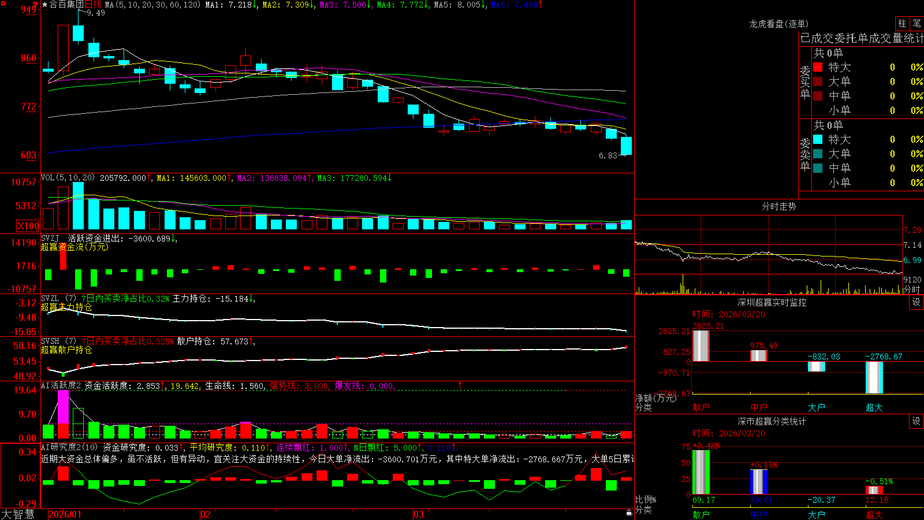Click the teal 大单 swatch under 委卖单
Screen dimensions: 924x520
coord(818,154)
